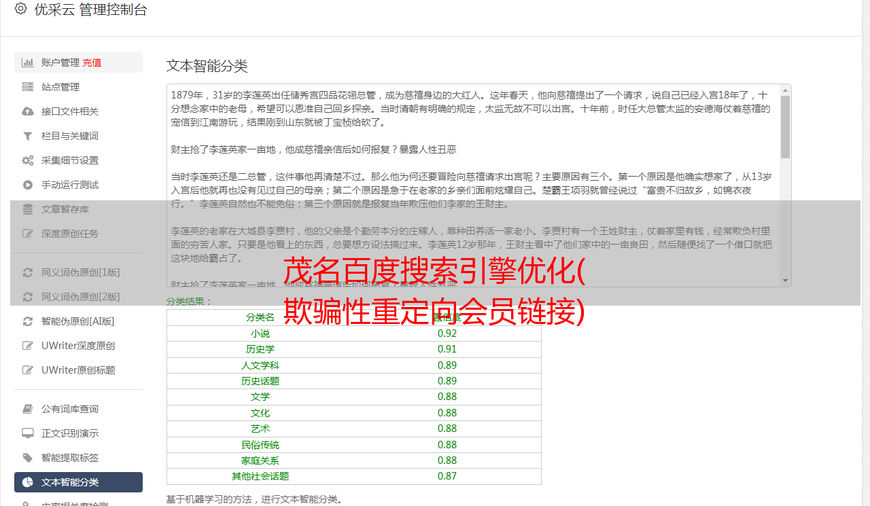Go to 接口文件相关
The width and height of the screenshot is (870, 506).
tap(78, 111)
